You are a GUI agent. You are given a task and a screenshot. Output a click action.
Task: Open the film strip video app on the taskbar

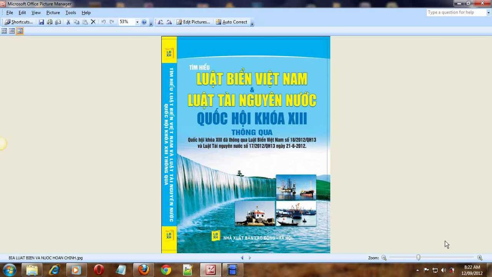tap(232, 270)
